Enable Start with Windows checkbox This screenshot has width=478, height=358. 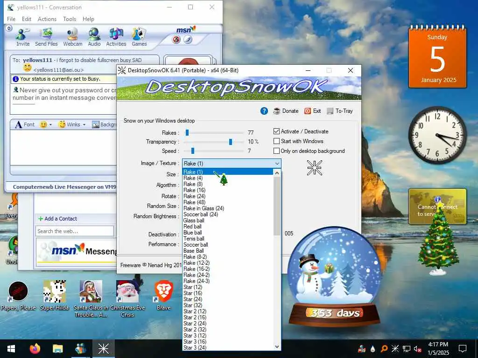click(x=276, y=141)
